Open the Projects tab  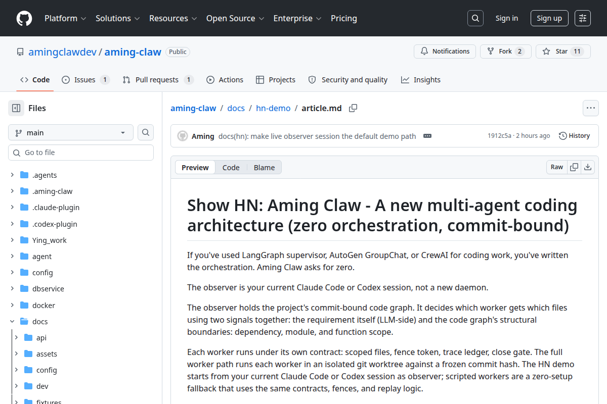tap(276, 80)
